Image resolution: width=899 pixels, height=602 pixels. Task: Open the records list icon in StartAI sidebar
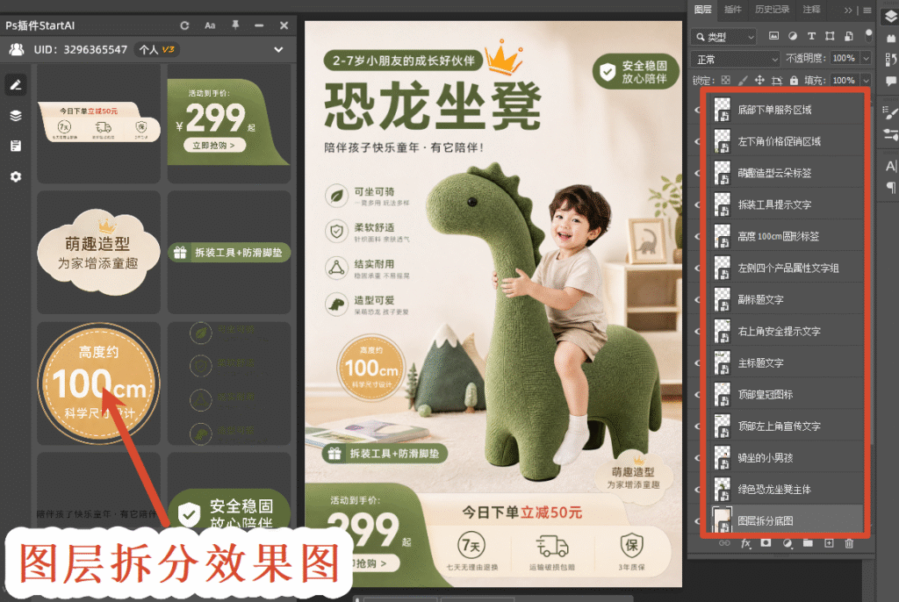point(16,146)
